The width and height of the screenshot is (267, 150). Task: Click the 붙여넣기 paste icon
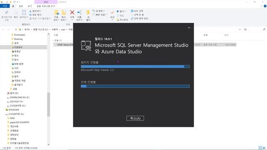coord(24,12)
